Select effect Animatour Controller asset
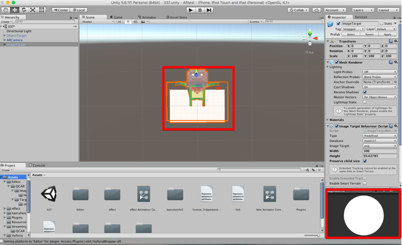402x245 pixels. click(x=144, y=194)
